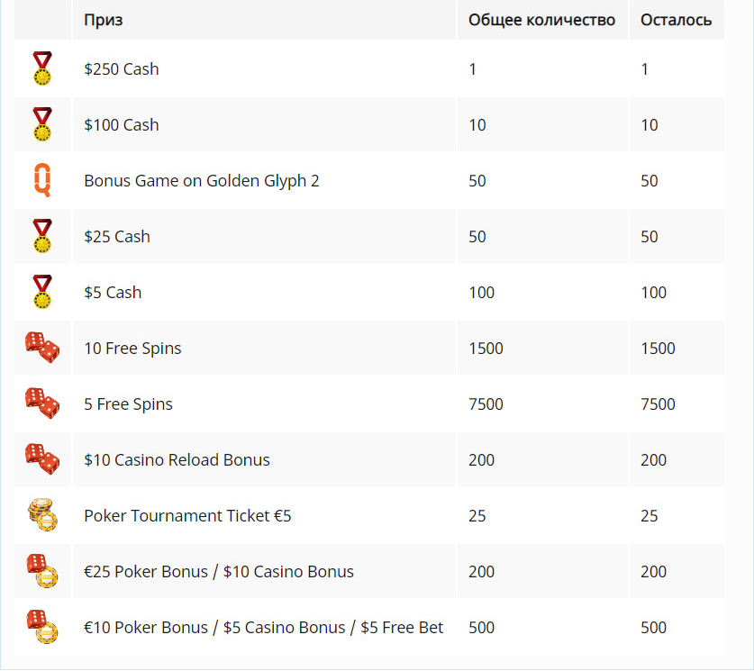754x671 pixels.
Task: Click the poker chips icon for Tournament Ticket
Action: [43, 515]
